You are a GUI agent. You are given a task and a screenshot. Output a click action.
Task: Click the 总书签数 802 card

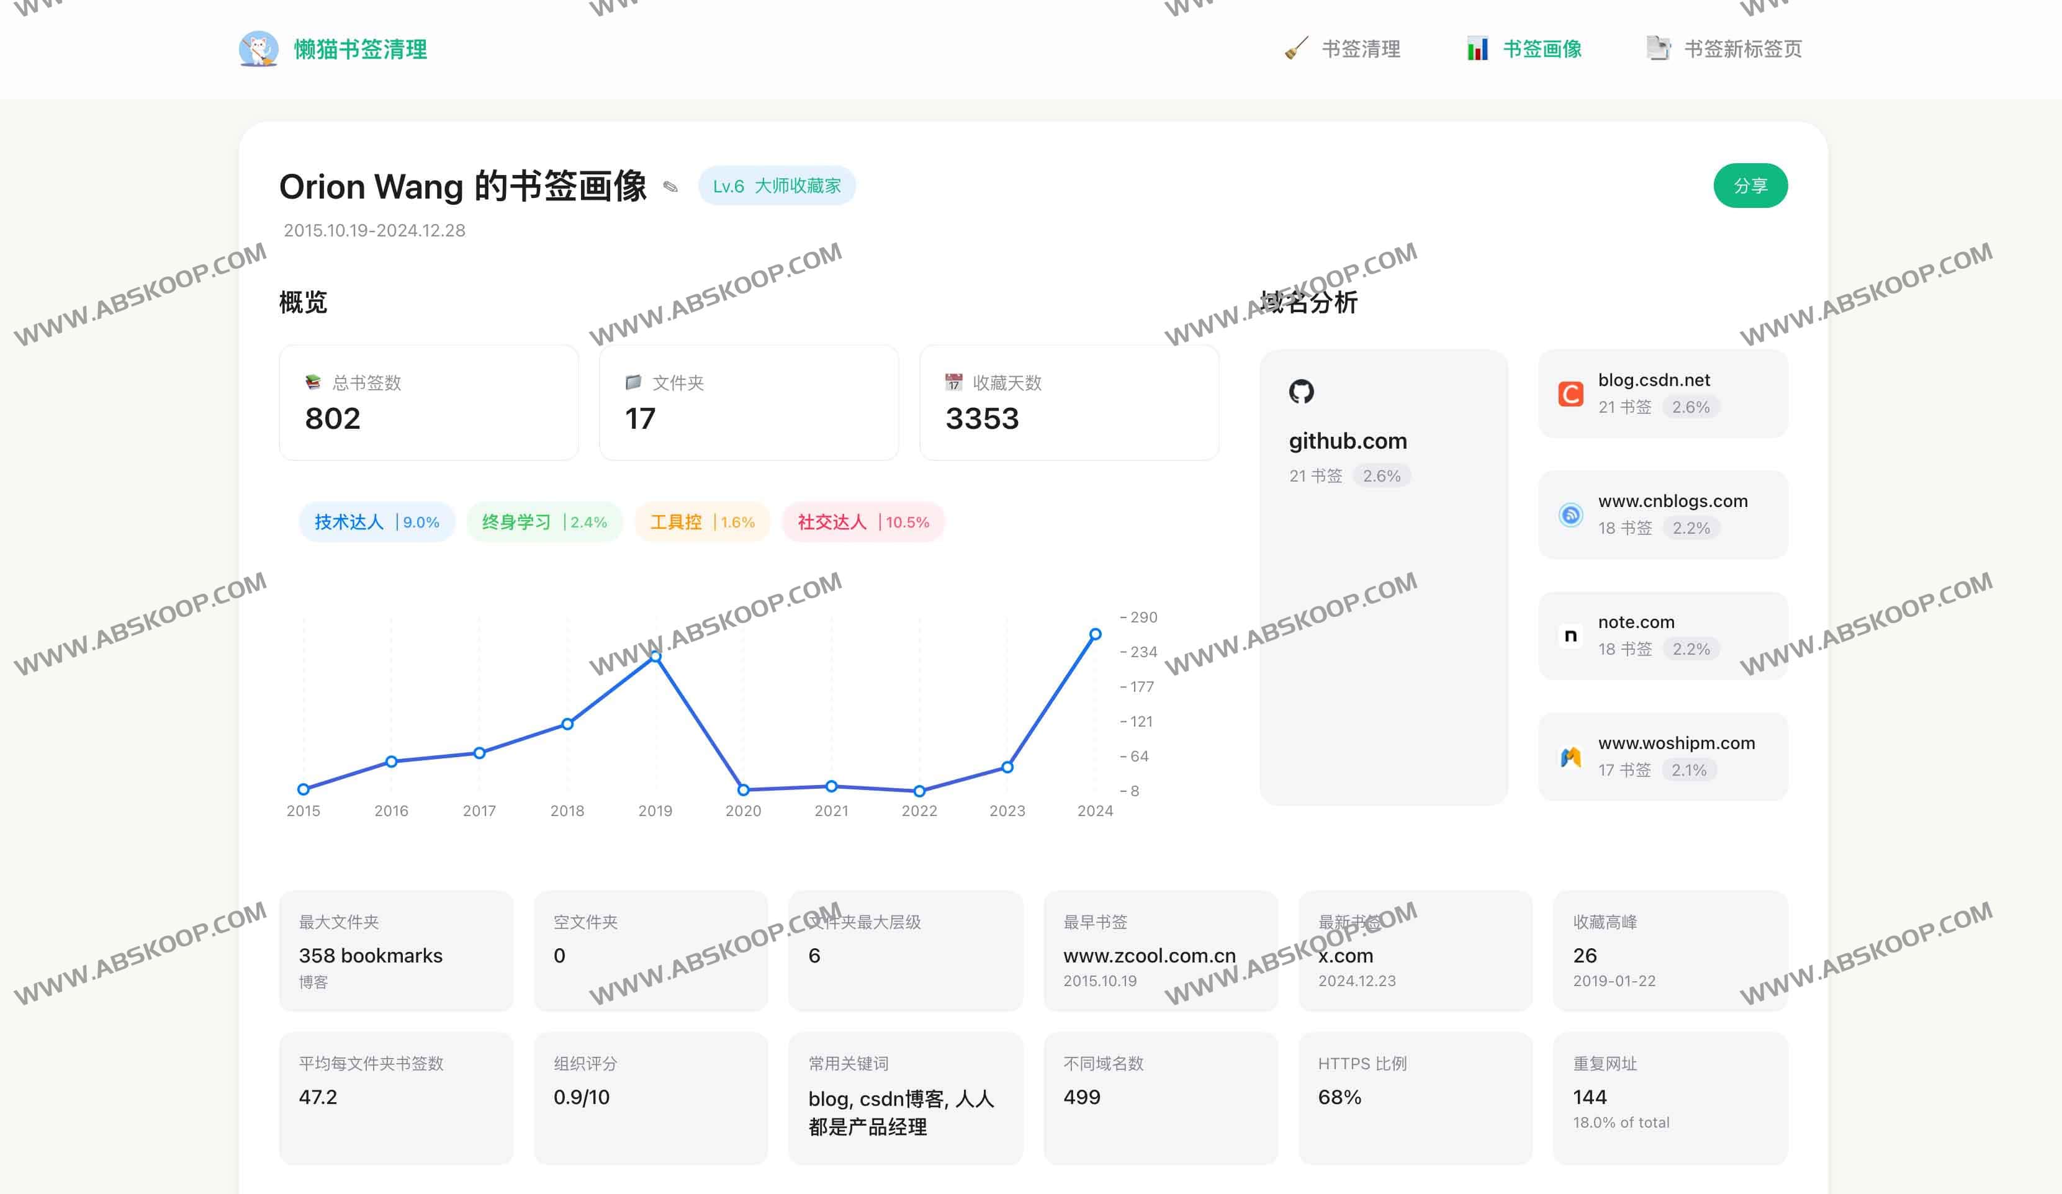coord(429,402)
